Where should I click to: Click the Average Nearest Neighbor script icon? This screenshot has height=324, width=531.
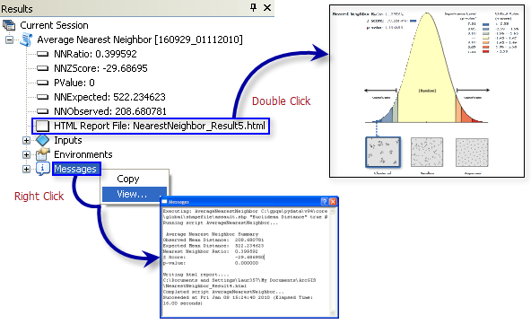26,39
